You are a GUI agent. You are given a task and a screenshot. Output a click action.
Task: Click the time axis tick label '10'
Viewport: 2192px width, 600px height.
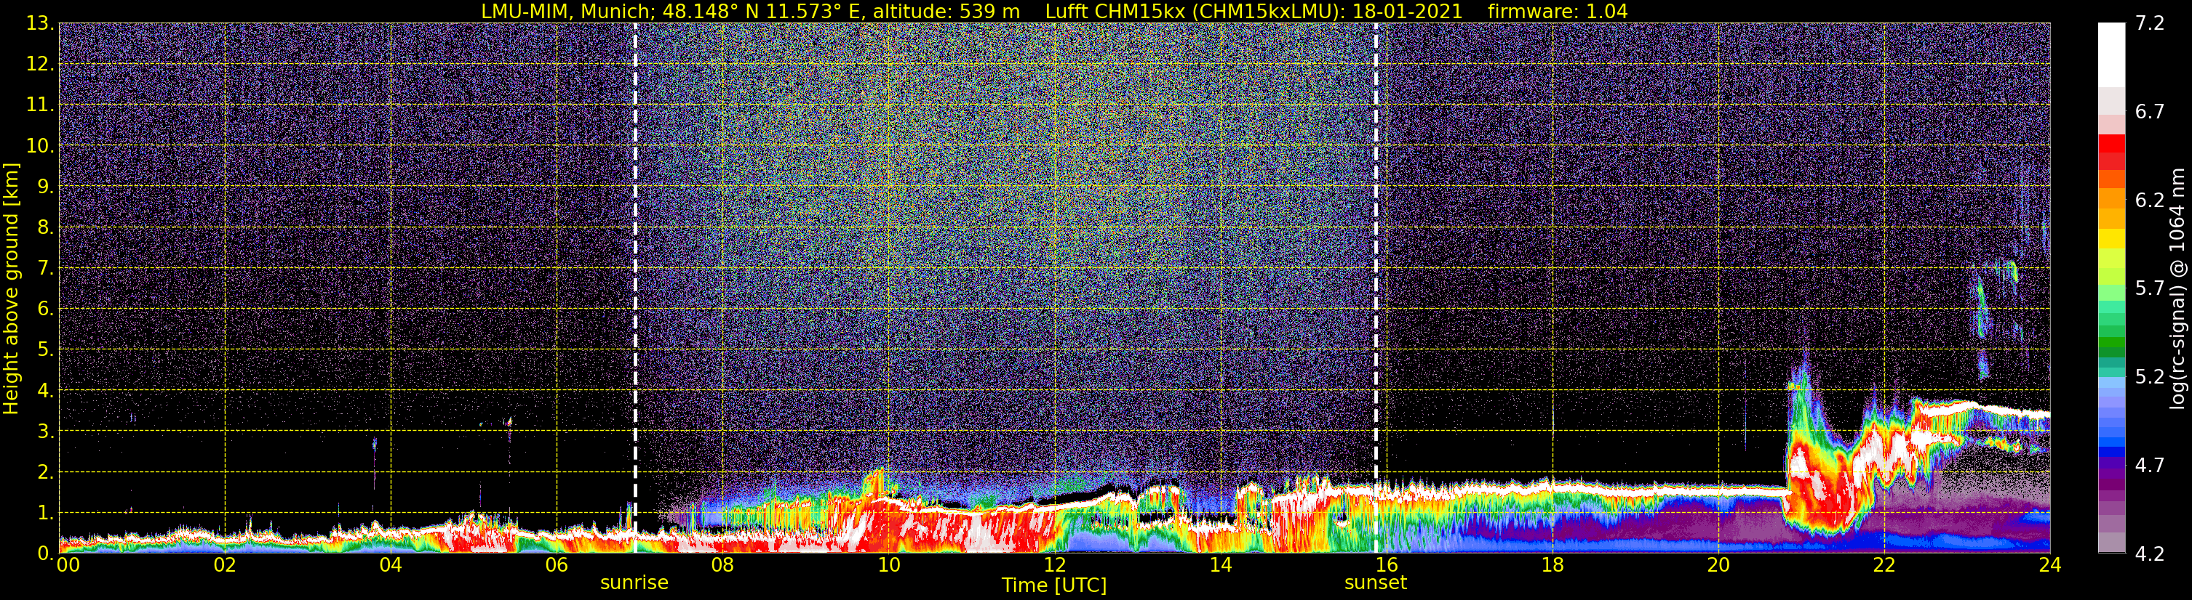[888, 566]
